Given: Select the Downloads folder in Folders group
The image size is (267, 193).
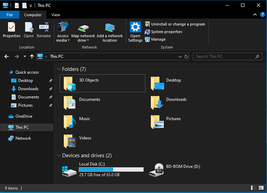Looking at the screenshot, I should pos(169,102).
